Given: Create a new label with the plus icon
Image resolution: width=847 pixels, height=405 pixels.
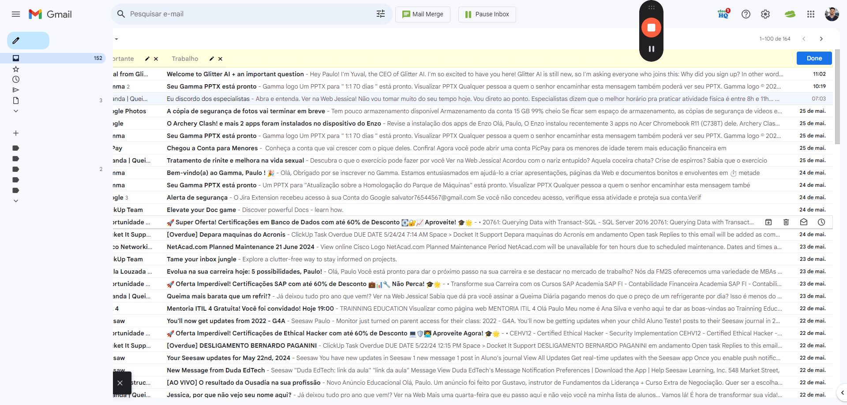Looking at the screenshot, I should click(16, 133).
